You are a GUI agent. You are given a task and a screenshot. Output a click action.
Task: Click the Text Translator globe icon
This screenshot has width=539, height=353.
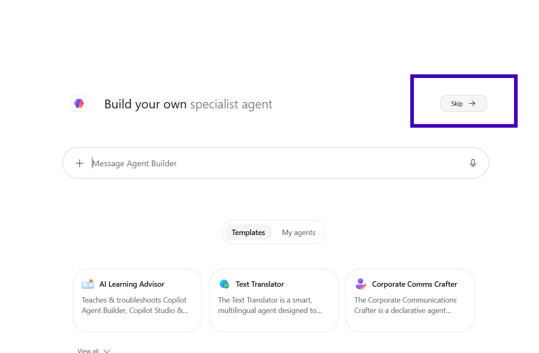tap(224, 284)
